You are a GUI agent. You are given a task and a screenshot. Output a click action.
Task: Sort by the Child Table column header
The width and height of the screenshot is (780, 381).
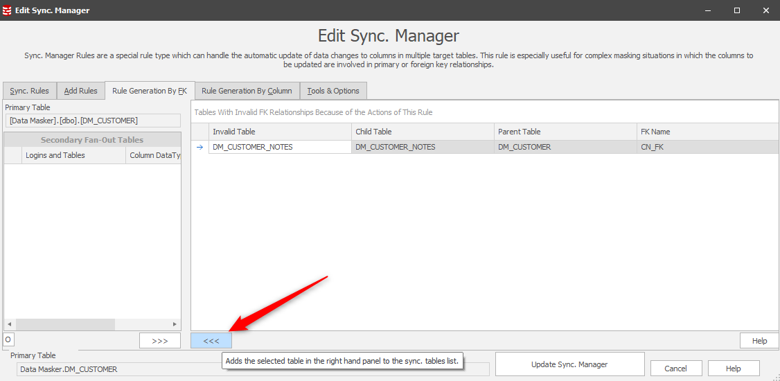click(423, 132)
